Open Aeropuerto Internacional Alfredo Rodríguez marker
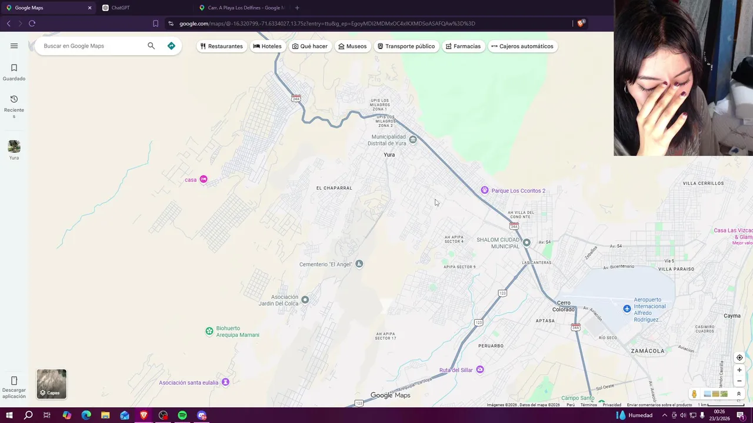 (x=627, y=309)
